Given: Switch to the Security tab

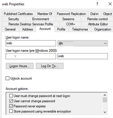Looking at the screenshot, I should [x=14, y=19].
